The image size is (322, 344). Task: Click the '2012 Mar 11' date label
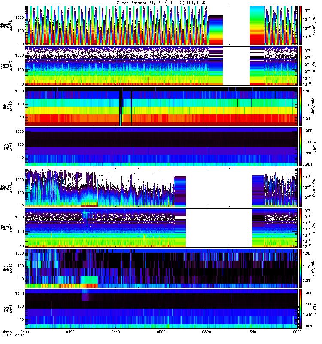pyautogui.click(x=10, y=336)
